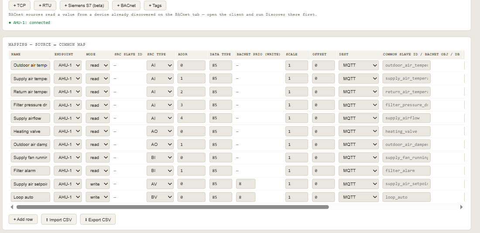Click the MAPPING — SOURCE ↔ COMMON MAP heading

pyautogui.click(x=47, y=44)
